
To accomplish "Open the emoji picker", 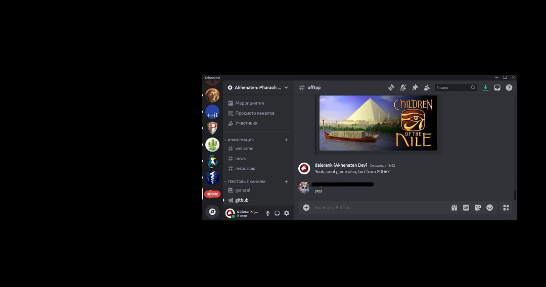I will coord(489,208).
